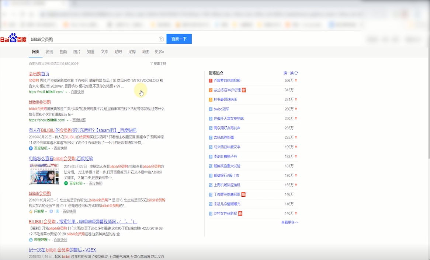The image size is (430, 260).
Task: Click the 哔哩哔哩 source icon at bottom
Action: tap(31, 239)
